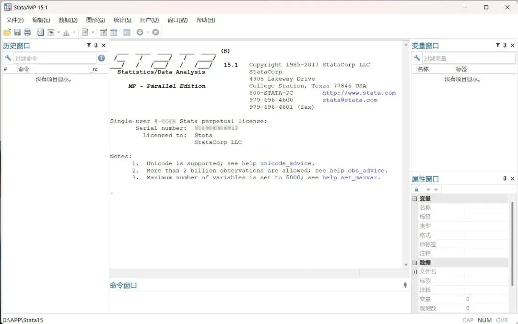Open the help set_maxvar link

[x=350, y=178]
